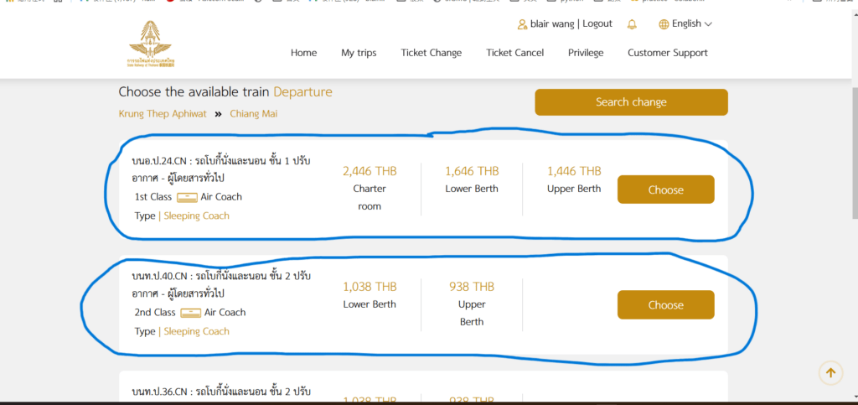The width and height of the screenshot is (858, 405).
Task: Click the user profile icon beside blair wang
Action: 523,24
